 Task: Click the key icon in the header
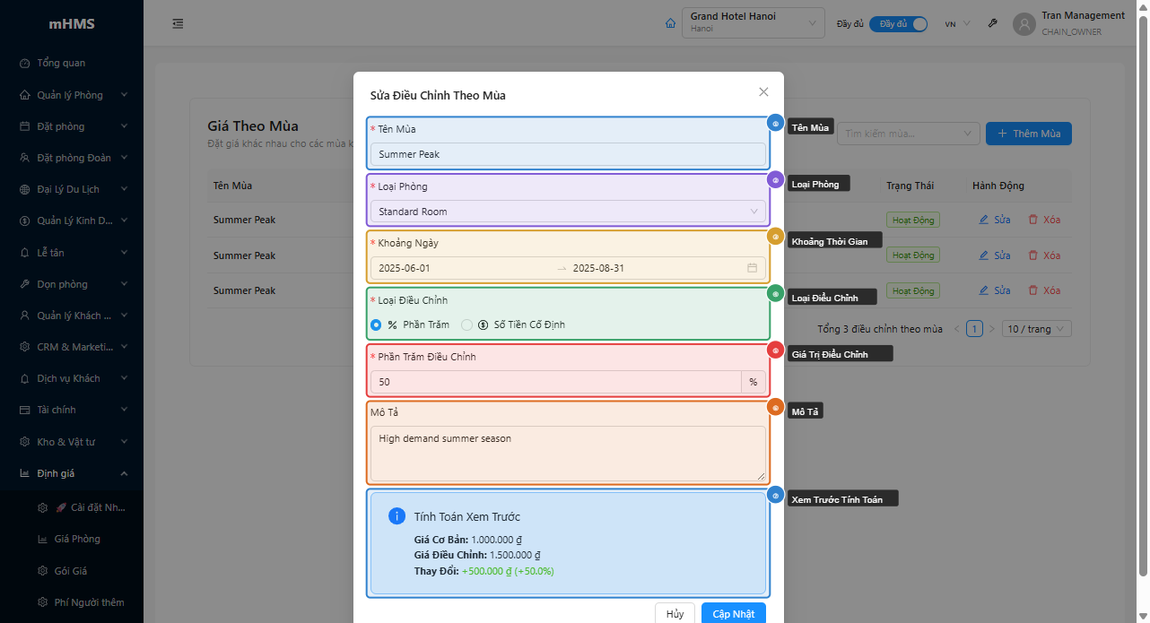point(993,23)
